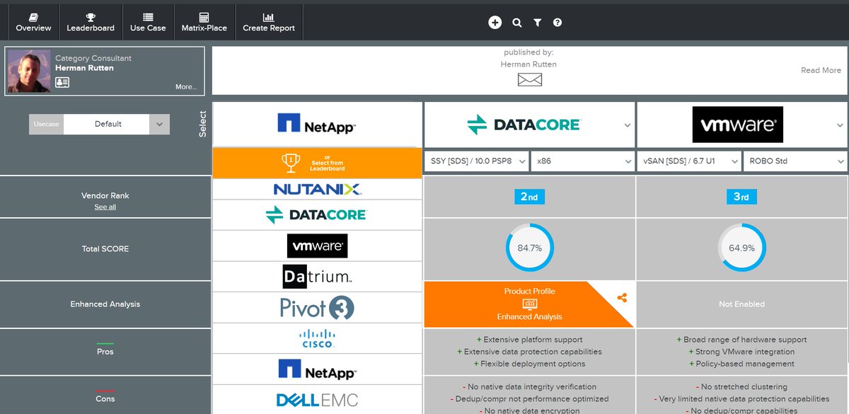Click See all under Vendor Rank
849x414 pixels.
(105, 207)
